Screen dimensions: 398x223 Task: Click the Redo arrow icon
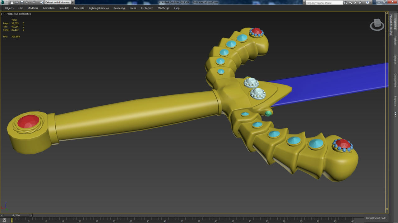[34, 2]
